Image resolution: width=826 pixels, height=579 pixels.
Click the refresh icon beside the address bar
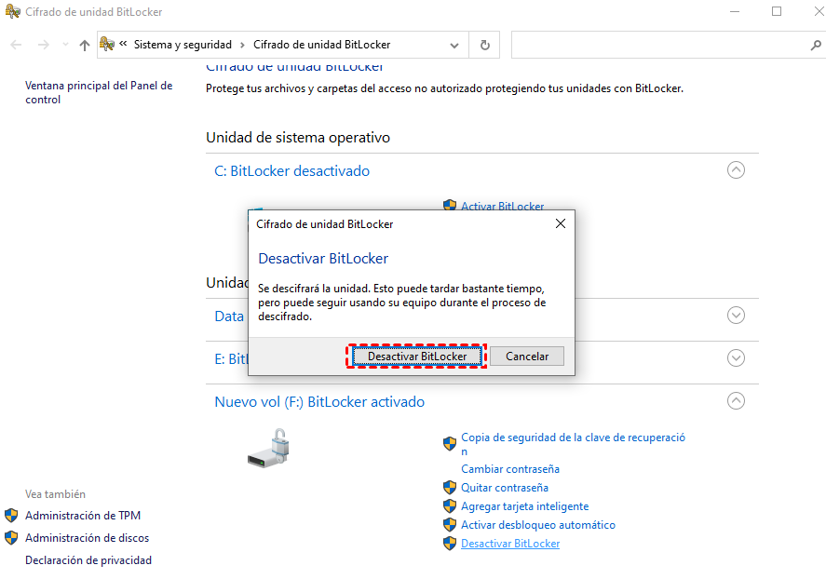point(484,44)
